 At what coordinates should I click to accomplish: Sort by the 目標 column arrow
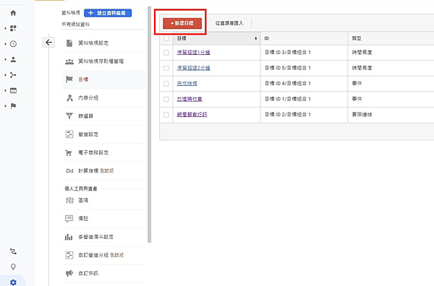point(256,38)
